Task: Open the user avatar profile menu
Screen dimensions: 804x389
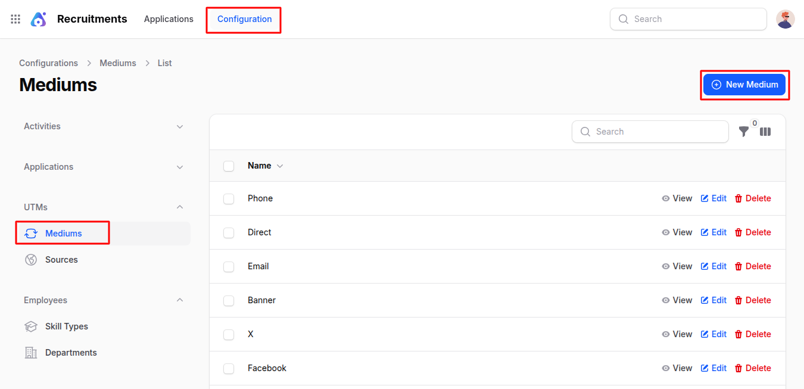Action: pyautogui.click(x=785, y=19)
